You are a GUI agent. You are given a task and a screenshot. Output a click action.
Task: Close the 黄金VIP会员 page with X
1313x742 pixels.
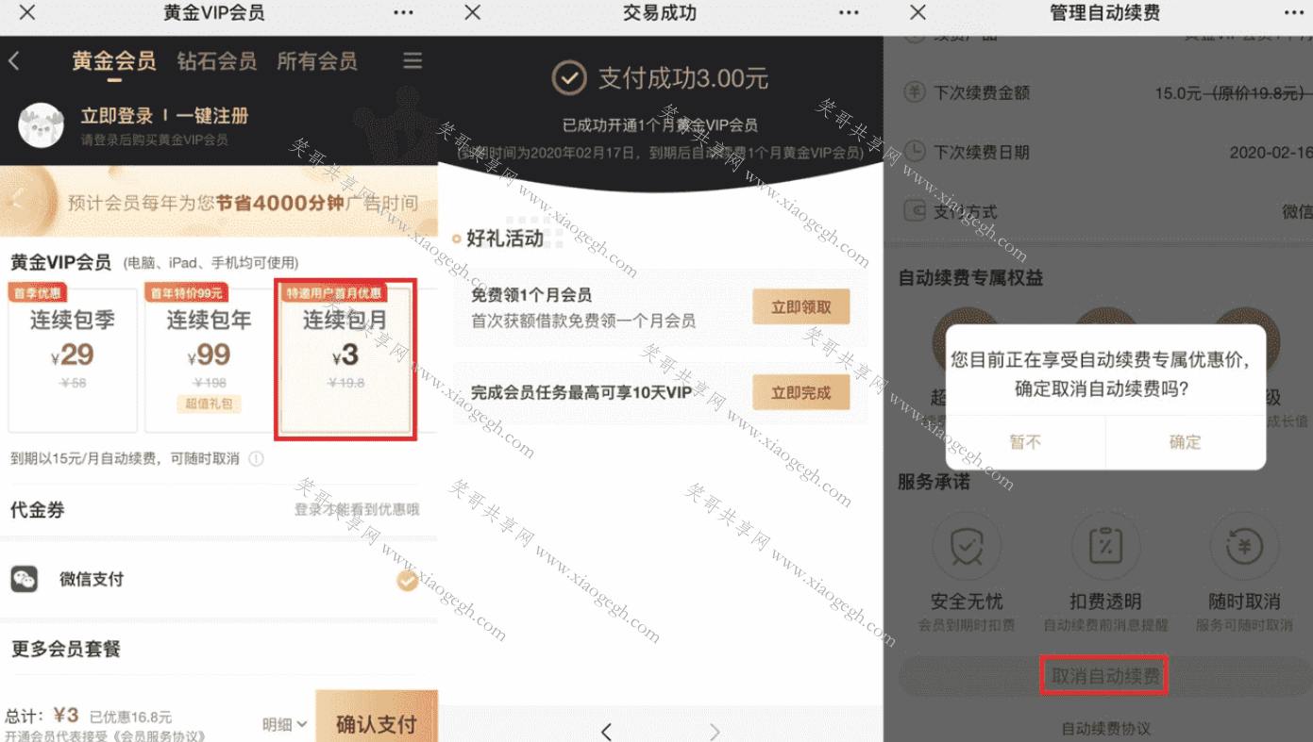pyautogui.click(x=28, y=12)
